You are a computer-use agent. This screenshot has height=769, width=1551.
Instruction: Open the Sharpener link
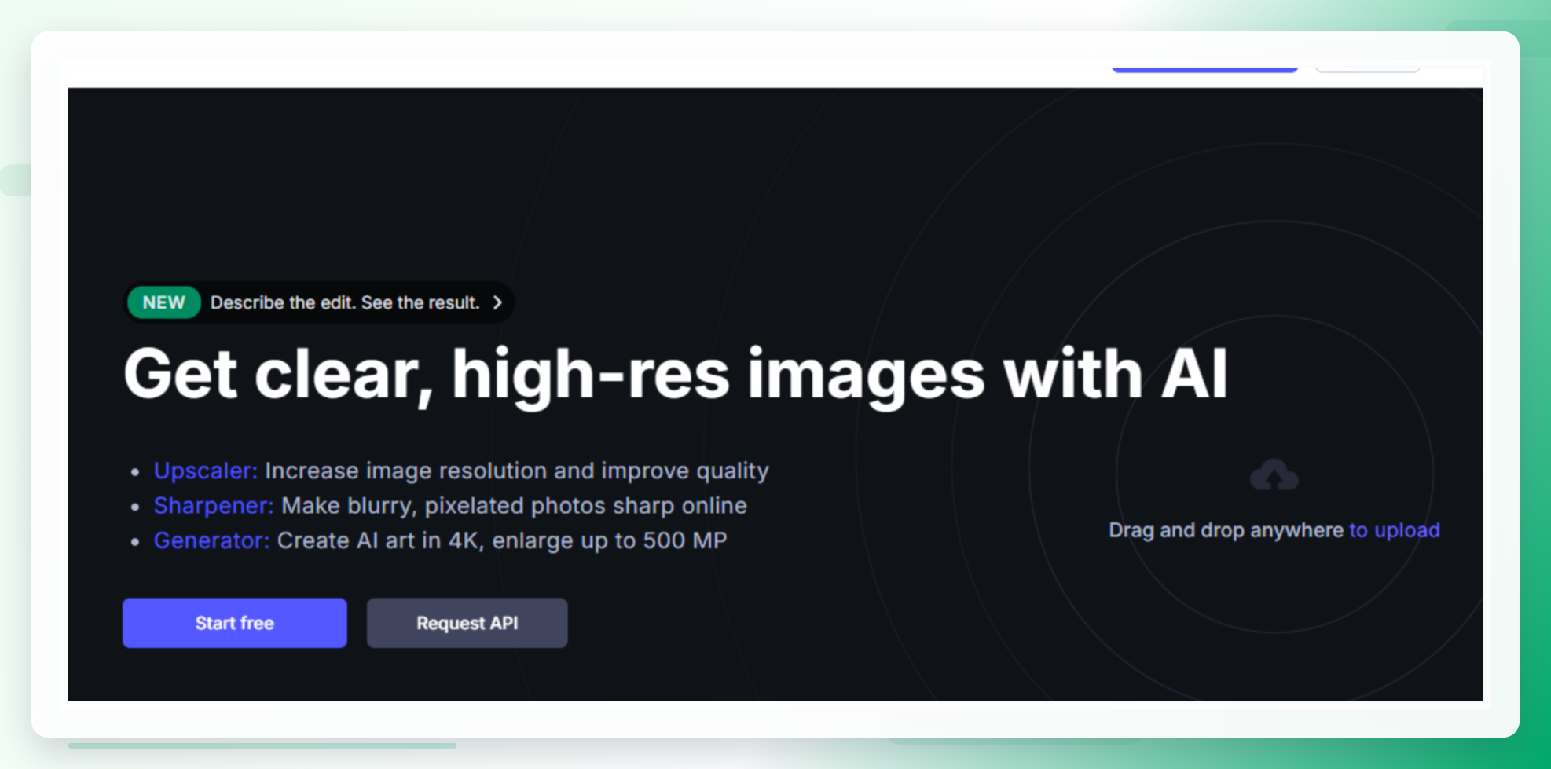214,505
